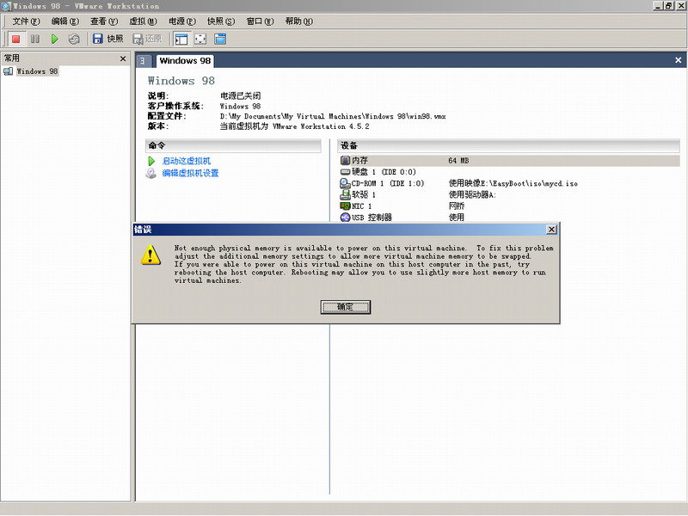Click the red Stop (power off) toolbar icon
Image resolution: width=688 pixels, height=516 pixels.
click(x=15, y=39)
